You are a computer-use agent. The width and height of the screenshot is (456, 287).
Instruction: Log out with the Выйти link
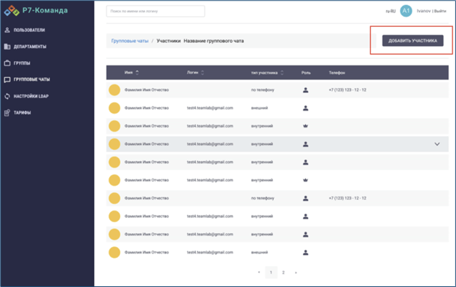tap(440, 11)
